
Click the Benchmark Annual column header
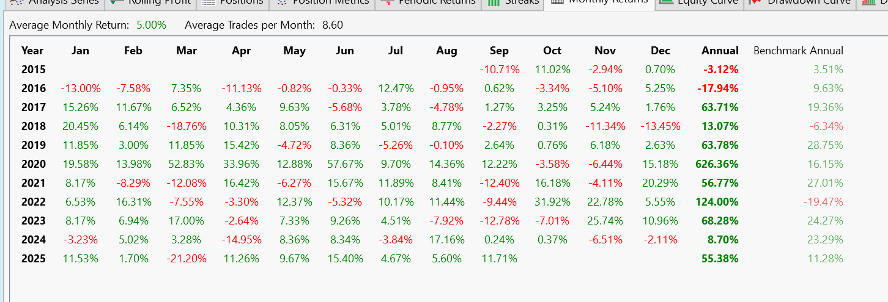798,51
